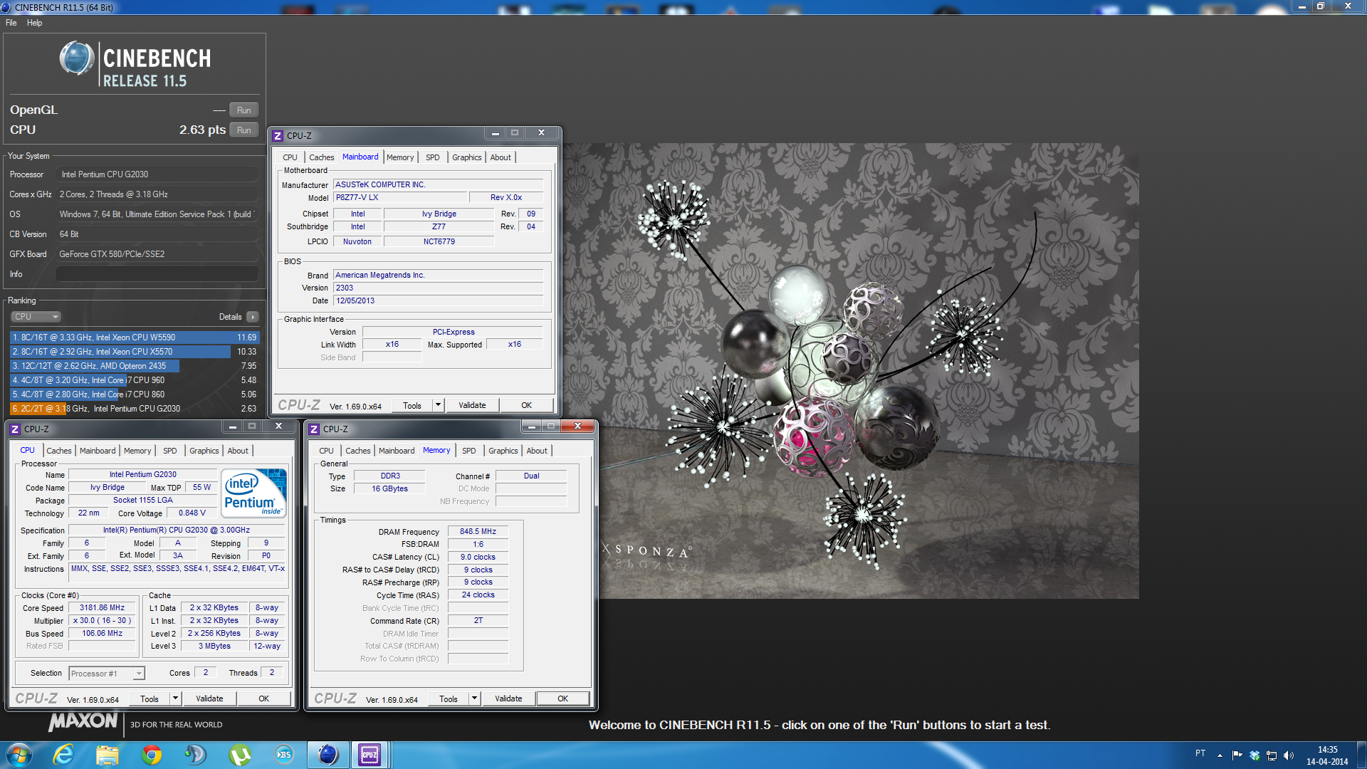Select AMD Opteron 2435 ranking entry

135,366
